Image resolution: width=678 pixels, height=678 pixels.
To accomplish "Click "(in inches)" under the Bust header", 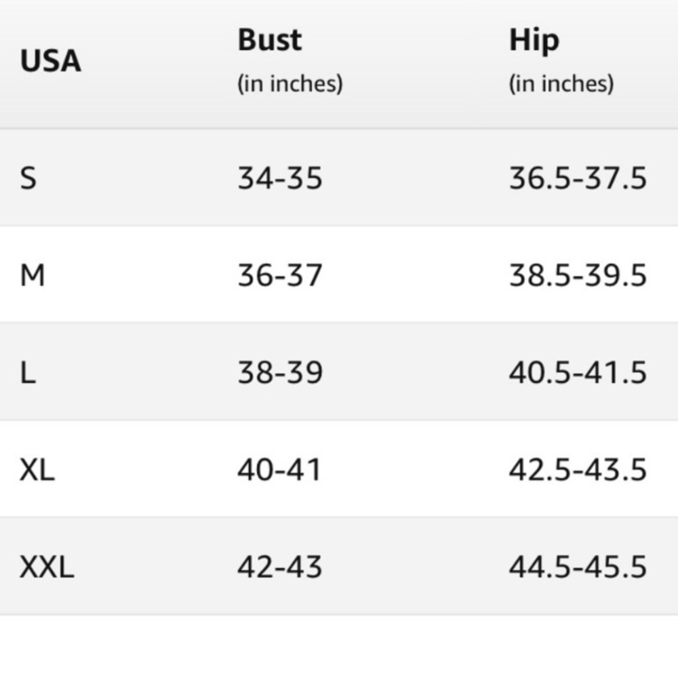I will (290, 84).
